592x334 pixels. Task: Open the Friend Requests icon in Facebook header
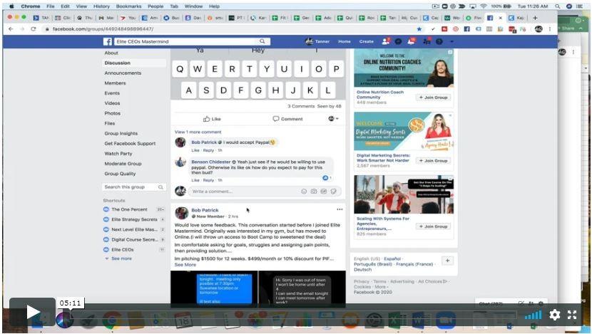386,41
